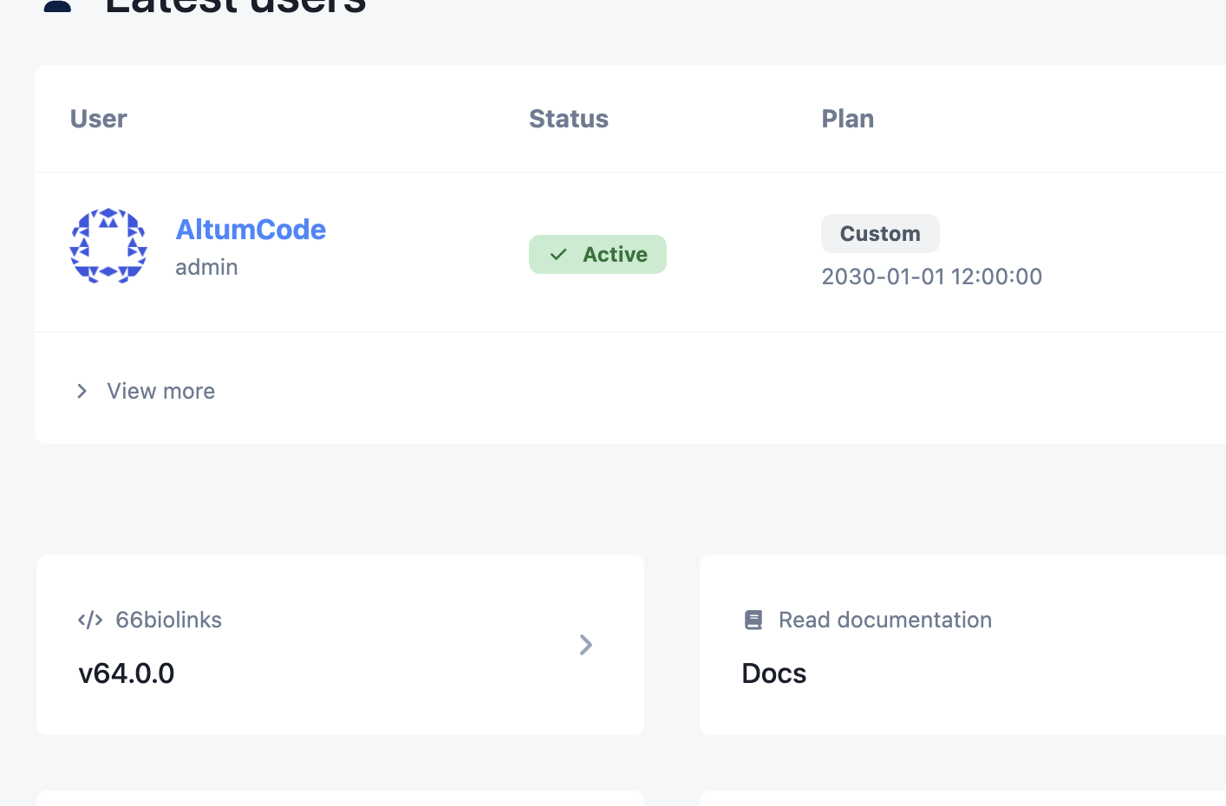Click the Read documentation label

tap(884, 620)
